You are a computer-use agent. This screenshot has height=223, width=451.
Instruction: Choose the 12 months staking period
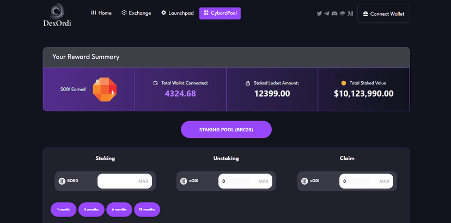pos(147,209)
